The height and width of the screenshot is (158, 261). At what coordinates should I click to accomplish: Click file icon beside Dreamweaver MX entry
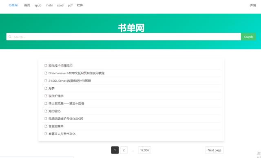pos(46,73)
